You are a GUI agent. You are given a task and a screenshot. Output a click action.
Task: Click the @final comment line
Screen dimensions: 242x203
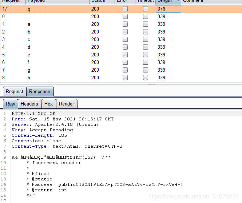pyautogui.click(x=38, y=174)
